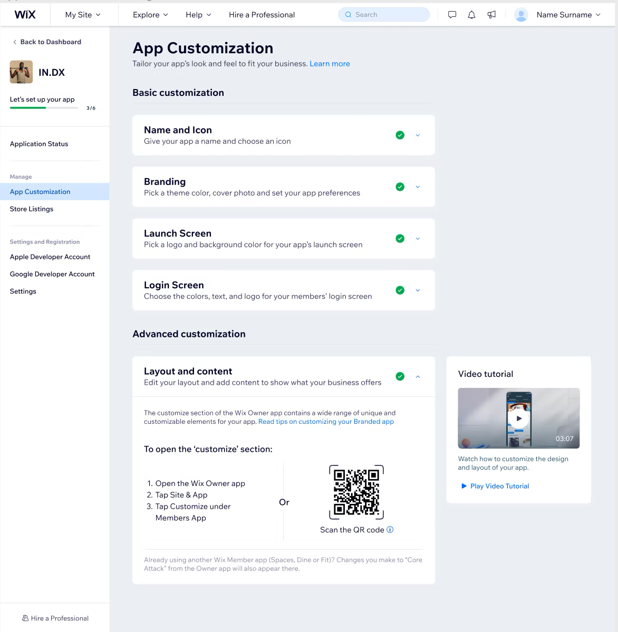Click the megaphone announcements icon
618x632 pixels.
coord(491,15)
